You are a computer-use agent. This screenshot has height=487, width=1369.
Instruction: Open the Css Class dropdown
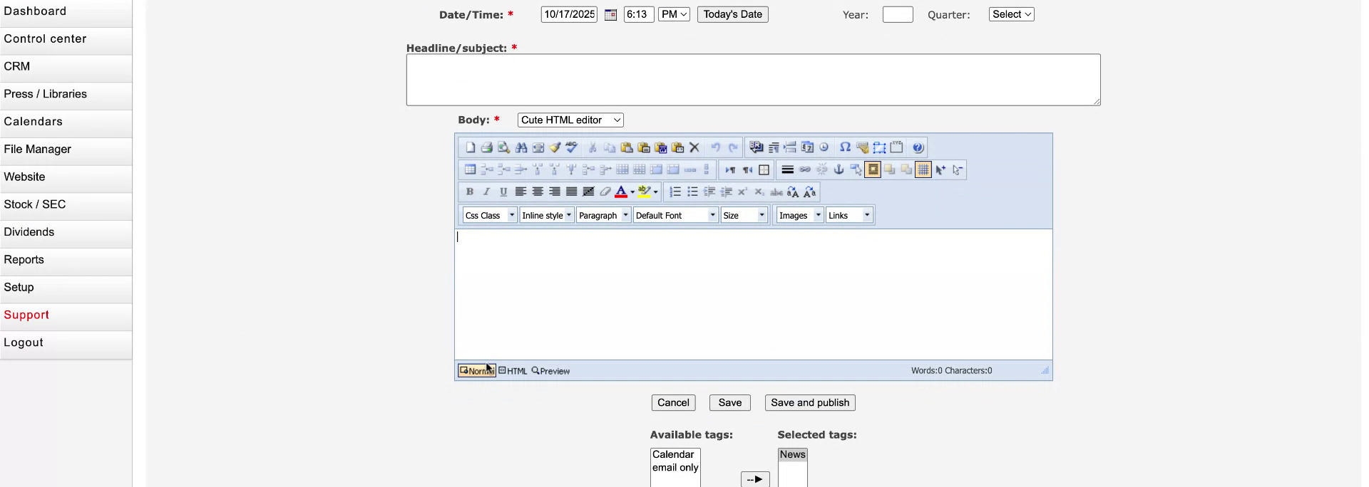490,215
